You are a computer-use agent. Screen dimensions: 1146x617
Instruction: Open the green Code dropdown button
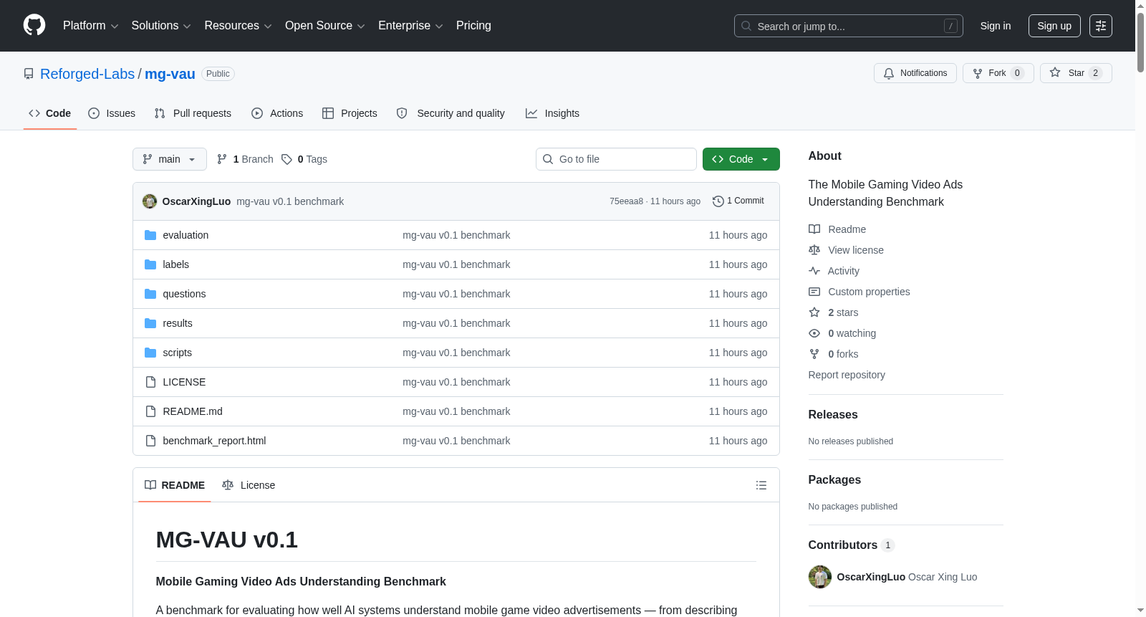point(741,159)
